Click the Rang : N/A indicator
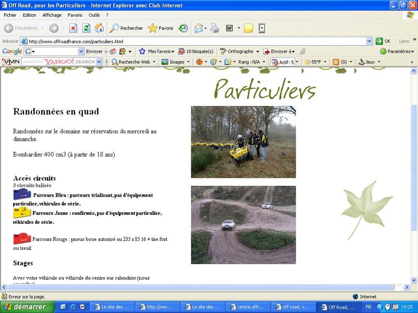This screenshot has height=313, width=418. point(249,62)
